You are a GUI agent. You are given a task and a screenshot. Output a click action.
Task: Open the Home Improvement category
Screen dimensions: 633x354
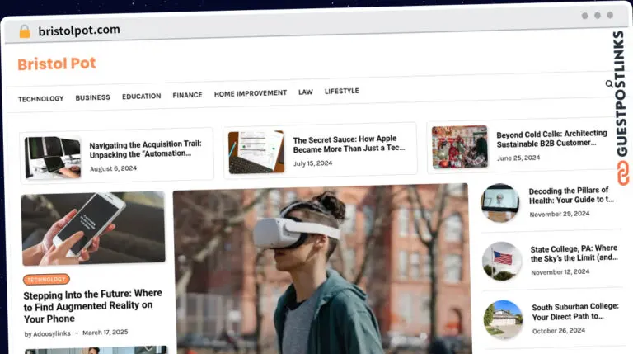(251, 93)
